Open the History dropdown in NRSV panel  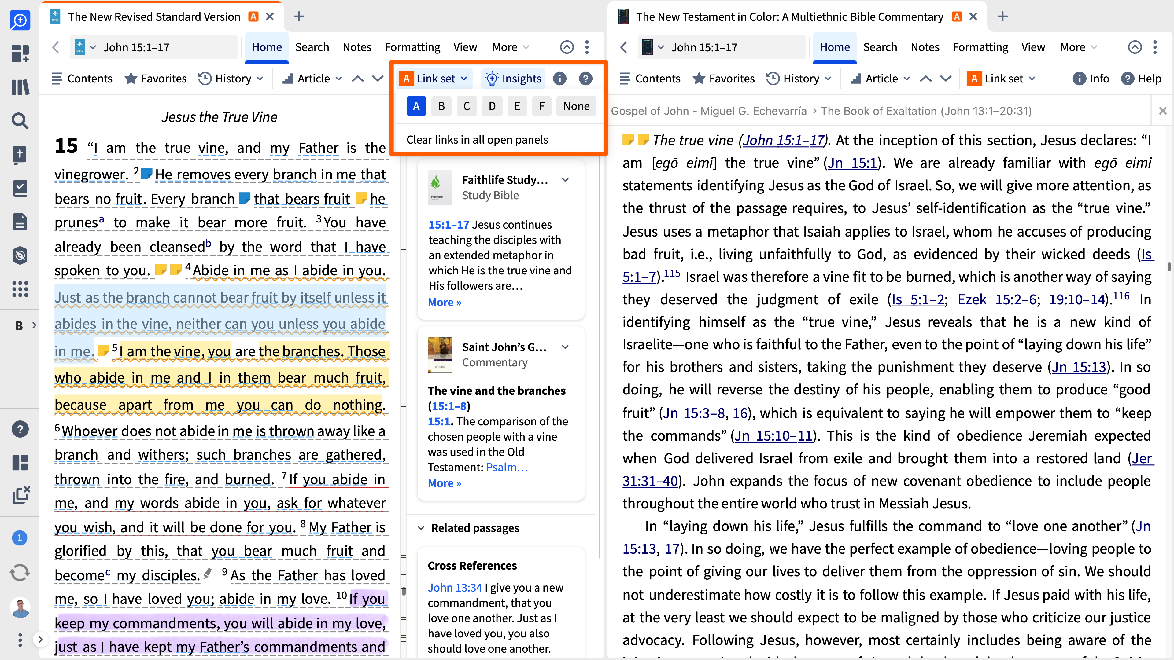(x=231, y=79)
